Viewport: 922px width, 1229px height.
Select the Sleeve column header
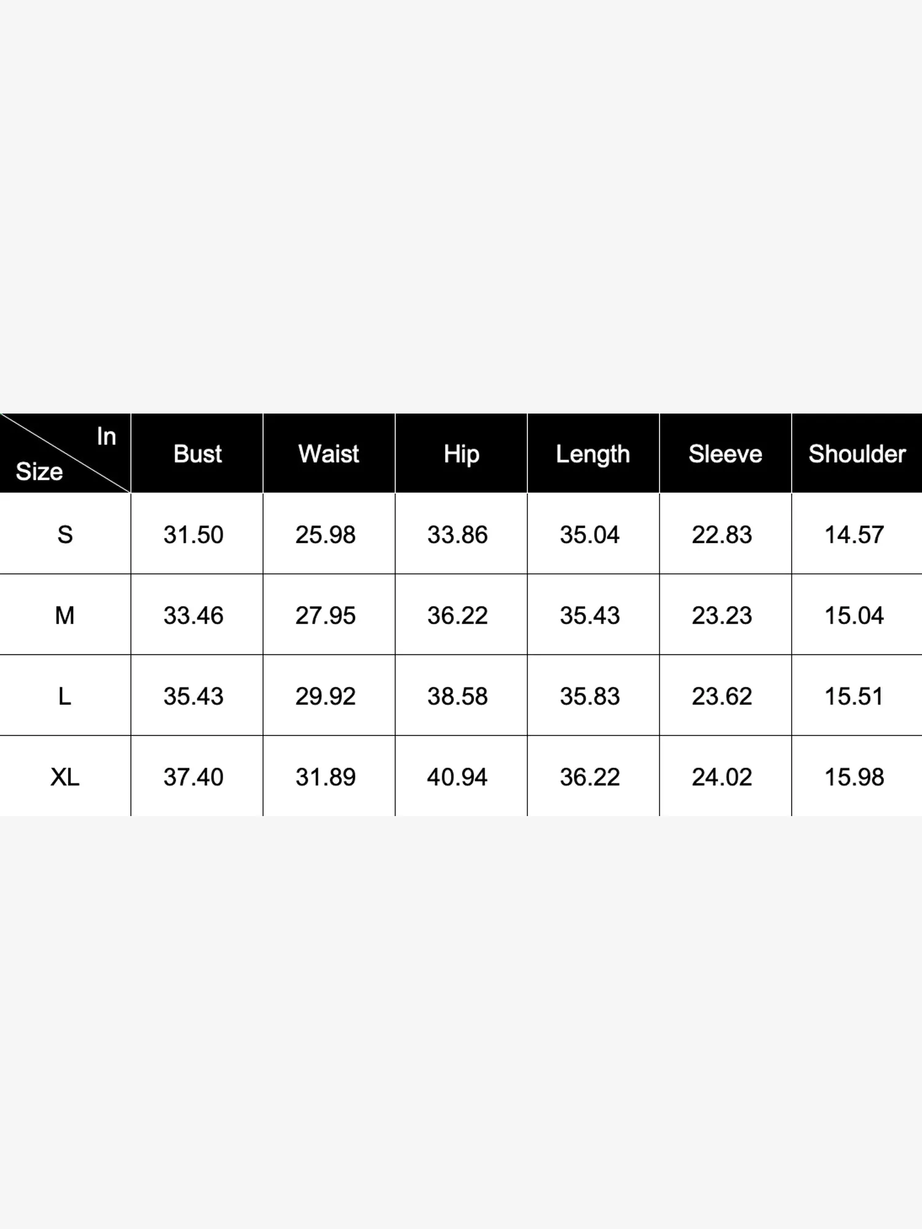[x=725, y=454]
